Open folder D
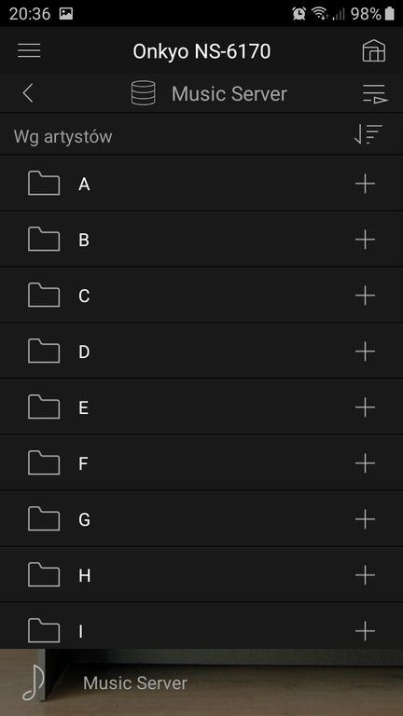The image size is (403, 716). coord(201,351)
